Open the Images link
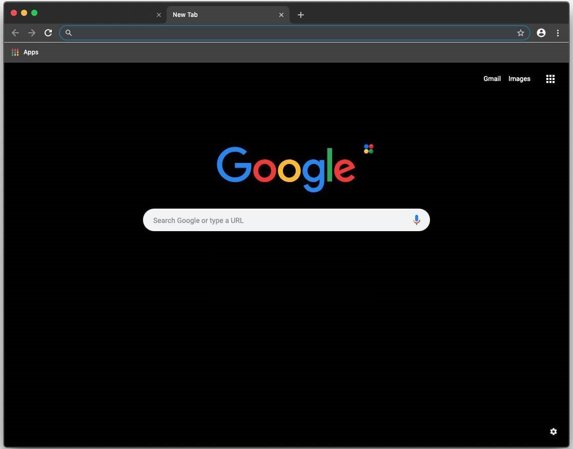 click(x=519, y=78)
